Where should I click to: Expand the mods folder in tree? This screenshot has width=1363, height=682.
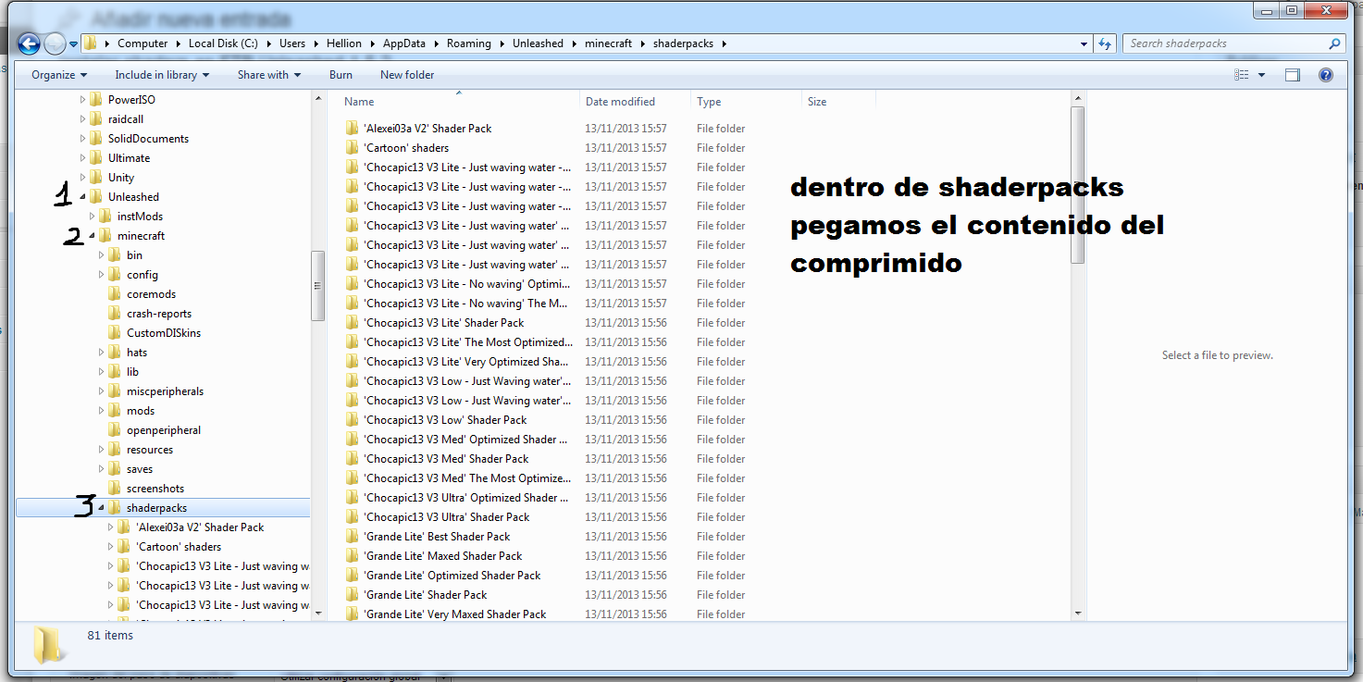pos(101,411)
